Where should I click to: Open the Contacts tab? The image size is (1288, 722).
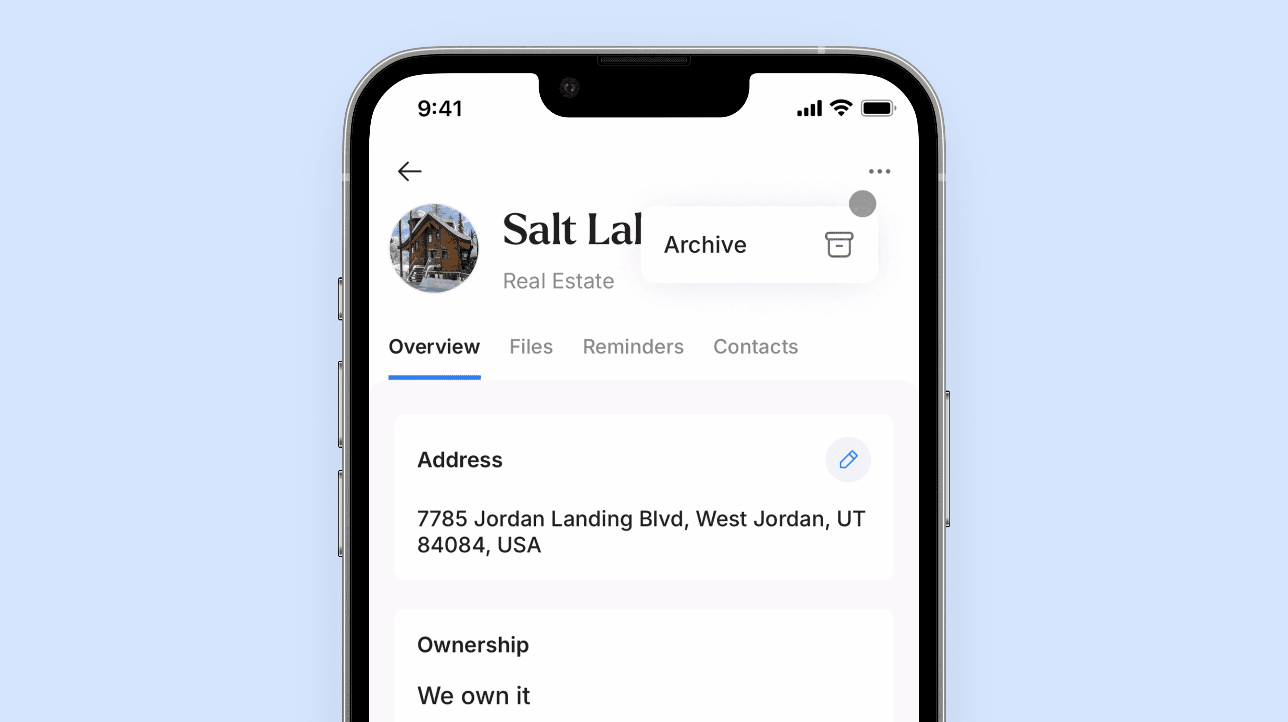tap(755, 346)
